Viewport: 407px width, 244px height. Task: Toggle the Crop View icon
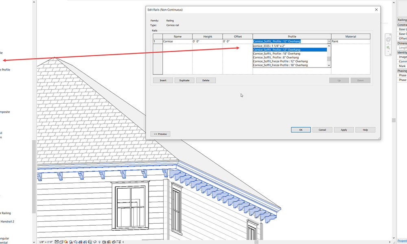click(80, 242)
